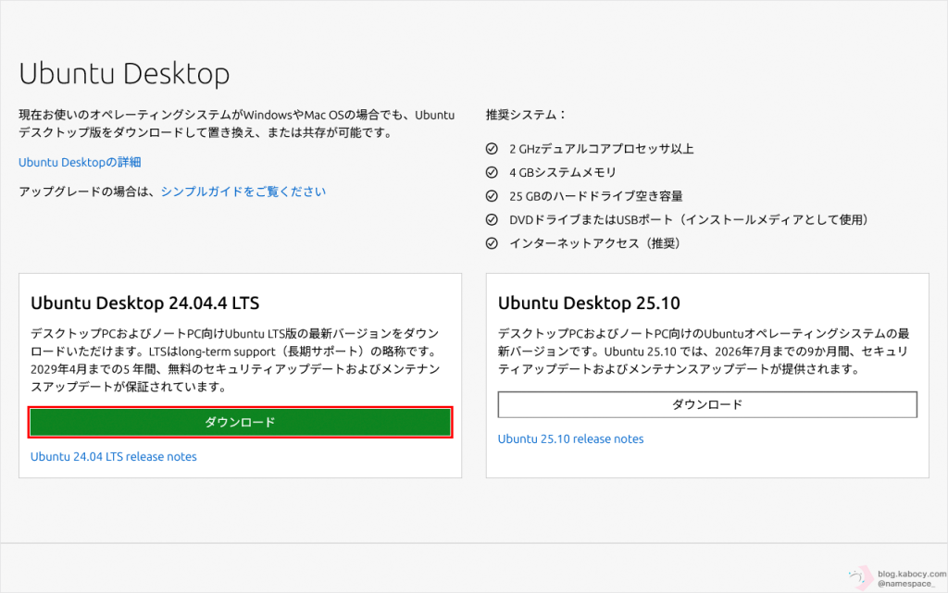
Task: Click the white ダウンロード button for Ubuntu 25.10
Action: (x=707, y=404)
